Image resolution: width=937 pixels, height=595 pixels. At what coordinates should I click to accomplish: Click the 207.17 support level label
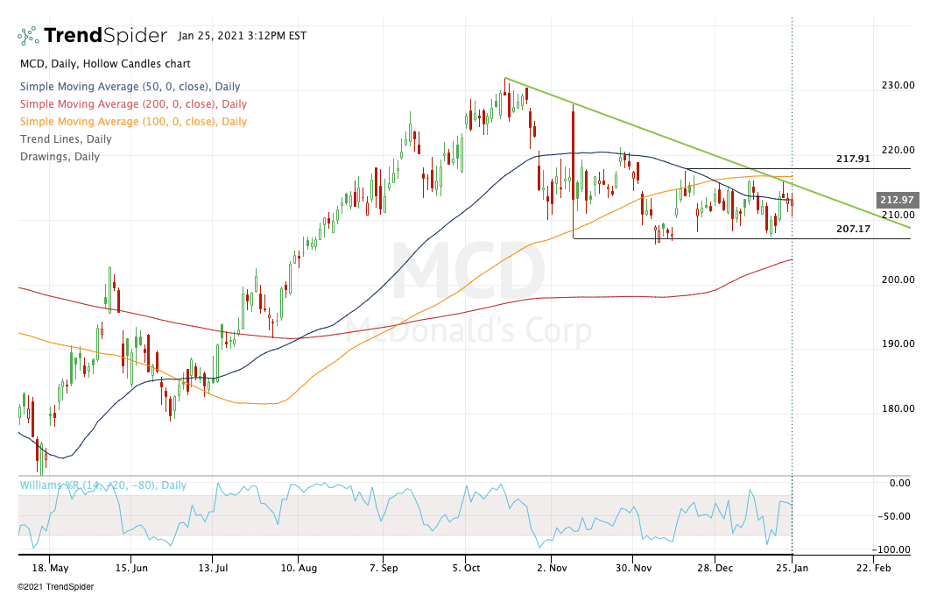coord(853,229)
